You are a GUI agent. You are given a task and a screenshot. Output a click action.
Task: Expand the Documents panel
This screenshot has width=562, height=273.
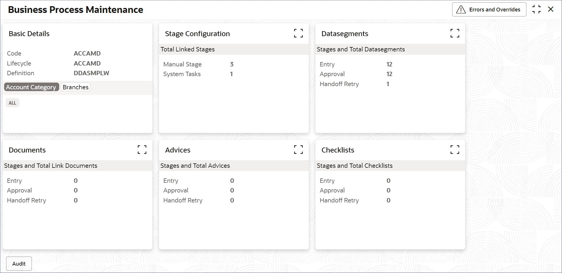[142, 150]
